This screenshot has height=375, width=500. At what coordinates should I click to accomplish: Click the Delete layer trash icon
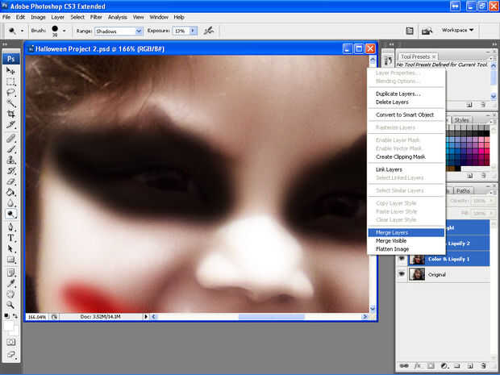pyautogui.click(x=483, y=365)
